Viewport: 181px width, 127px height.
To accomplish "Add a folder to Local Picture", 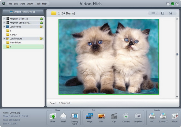I will (x=41, y=39).
